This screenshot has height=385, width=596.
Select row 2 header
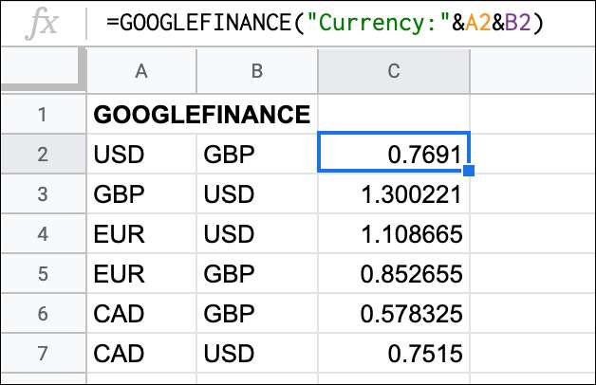pos(43,154)
